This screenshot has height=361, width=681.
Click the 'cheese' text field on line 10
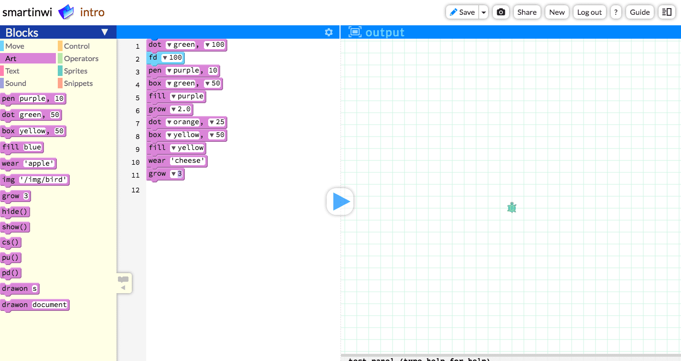[x=188, y=161]
